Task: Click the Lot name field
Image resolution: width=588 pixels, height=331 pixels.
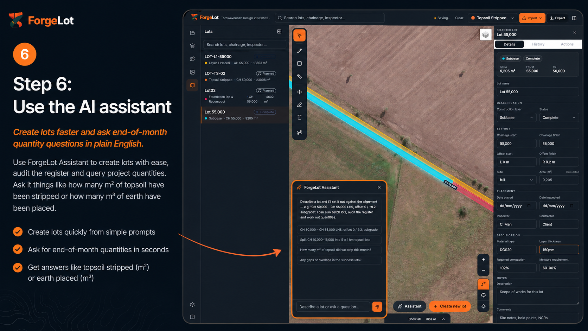Action: (537, 92)
